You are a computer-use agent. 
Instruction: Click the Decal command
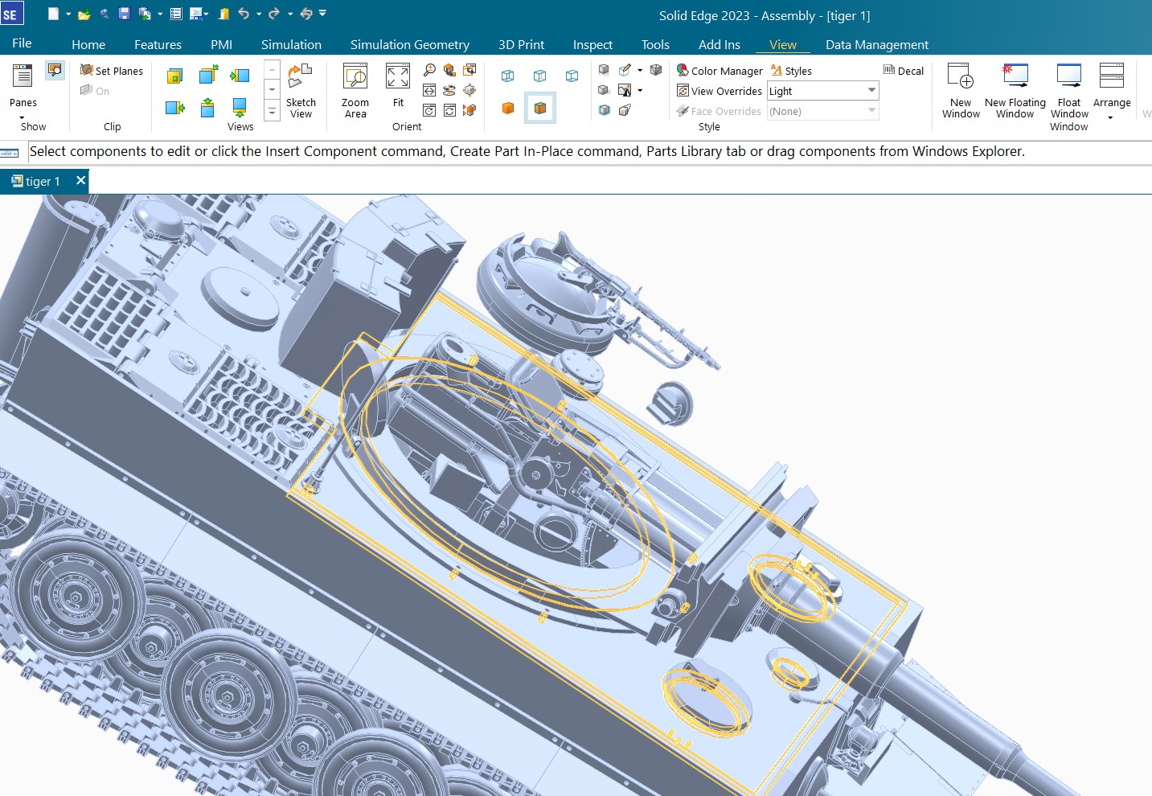(x=904, y=71)
